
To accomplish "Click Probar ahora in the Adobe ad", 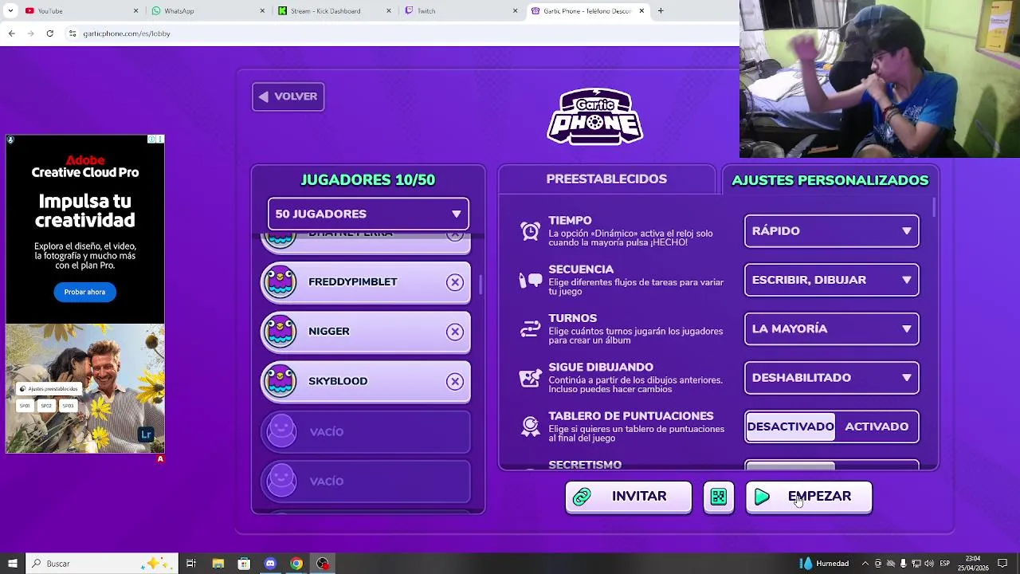I will click(x=85, y=292).
